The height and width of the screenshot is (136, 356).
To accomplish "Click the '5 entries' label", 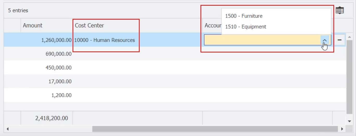I will click(18, 11).
